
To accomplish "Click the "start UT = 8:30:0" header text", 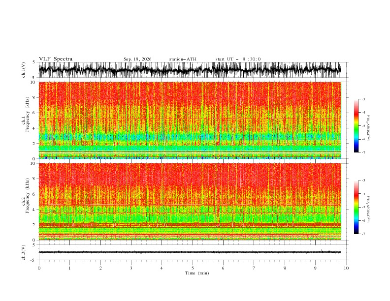I will pyautogui.click(x=238, y=59).
